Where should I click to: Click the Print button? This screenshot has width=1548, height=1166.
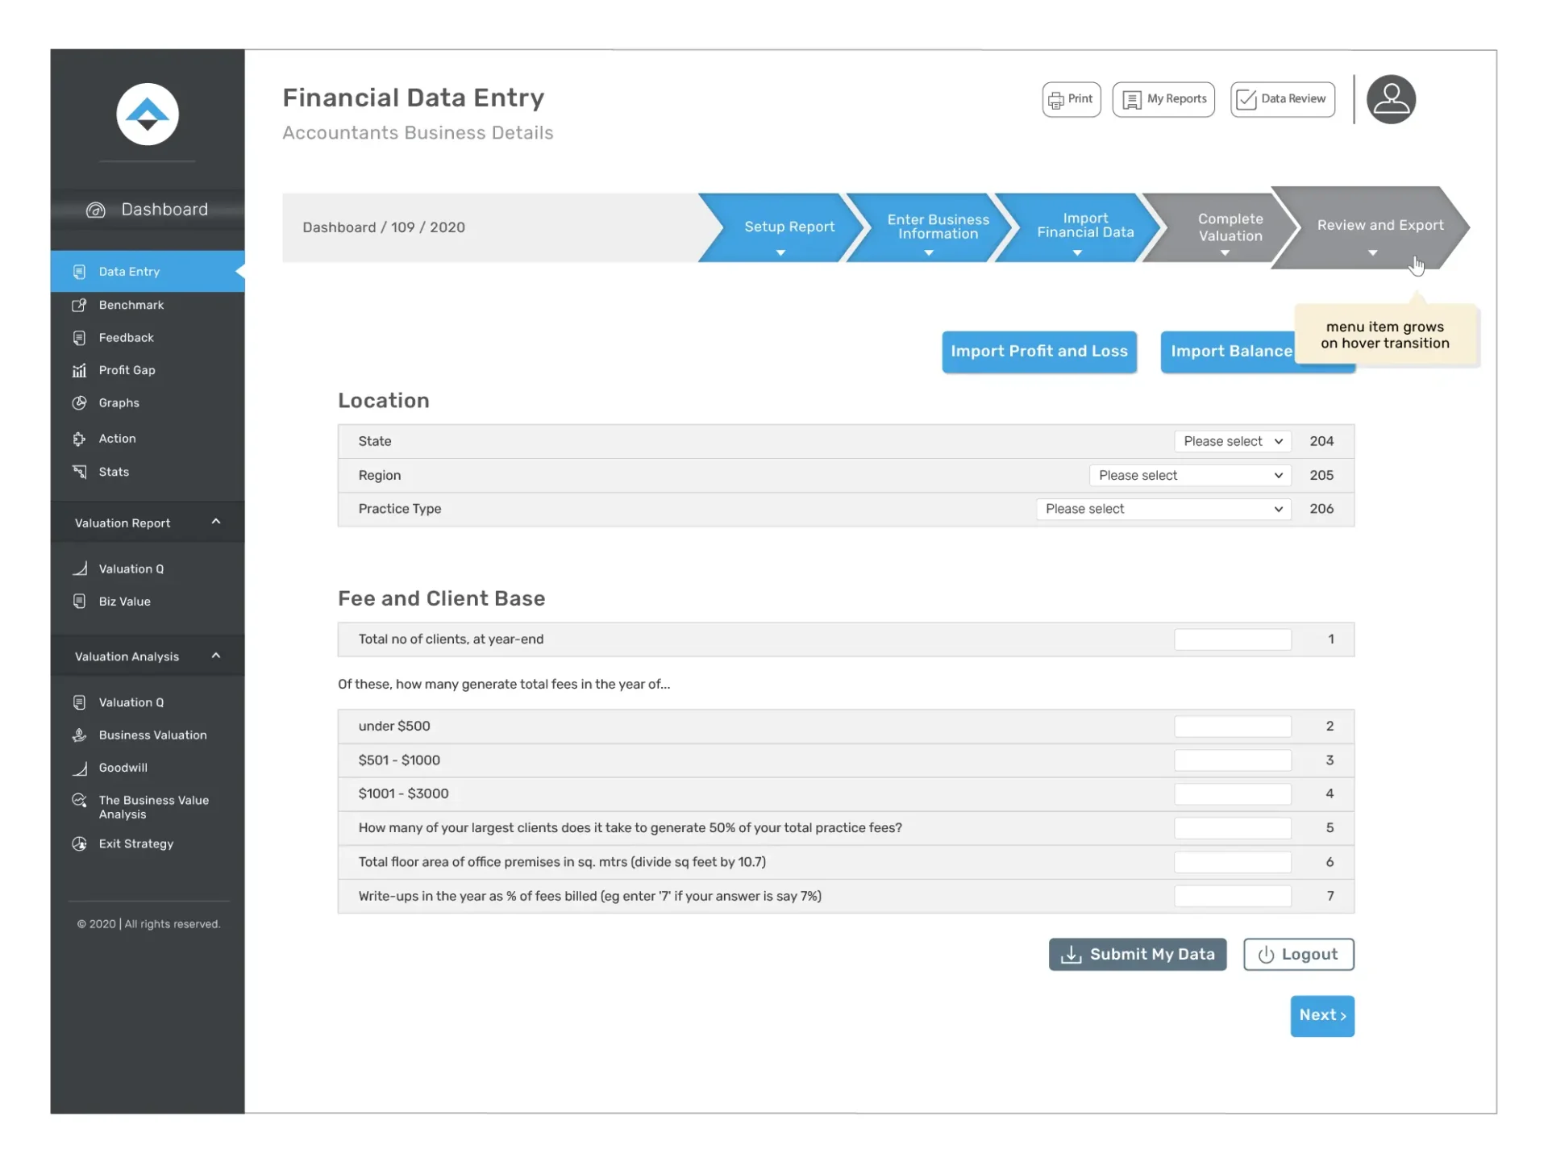1071,99
